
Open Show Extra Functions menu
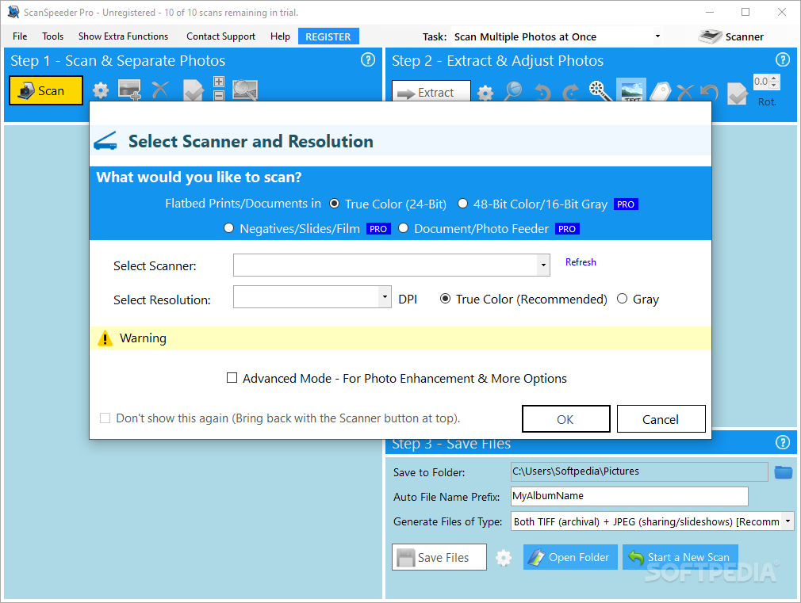pyautogui.click(x=123, y=36)
